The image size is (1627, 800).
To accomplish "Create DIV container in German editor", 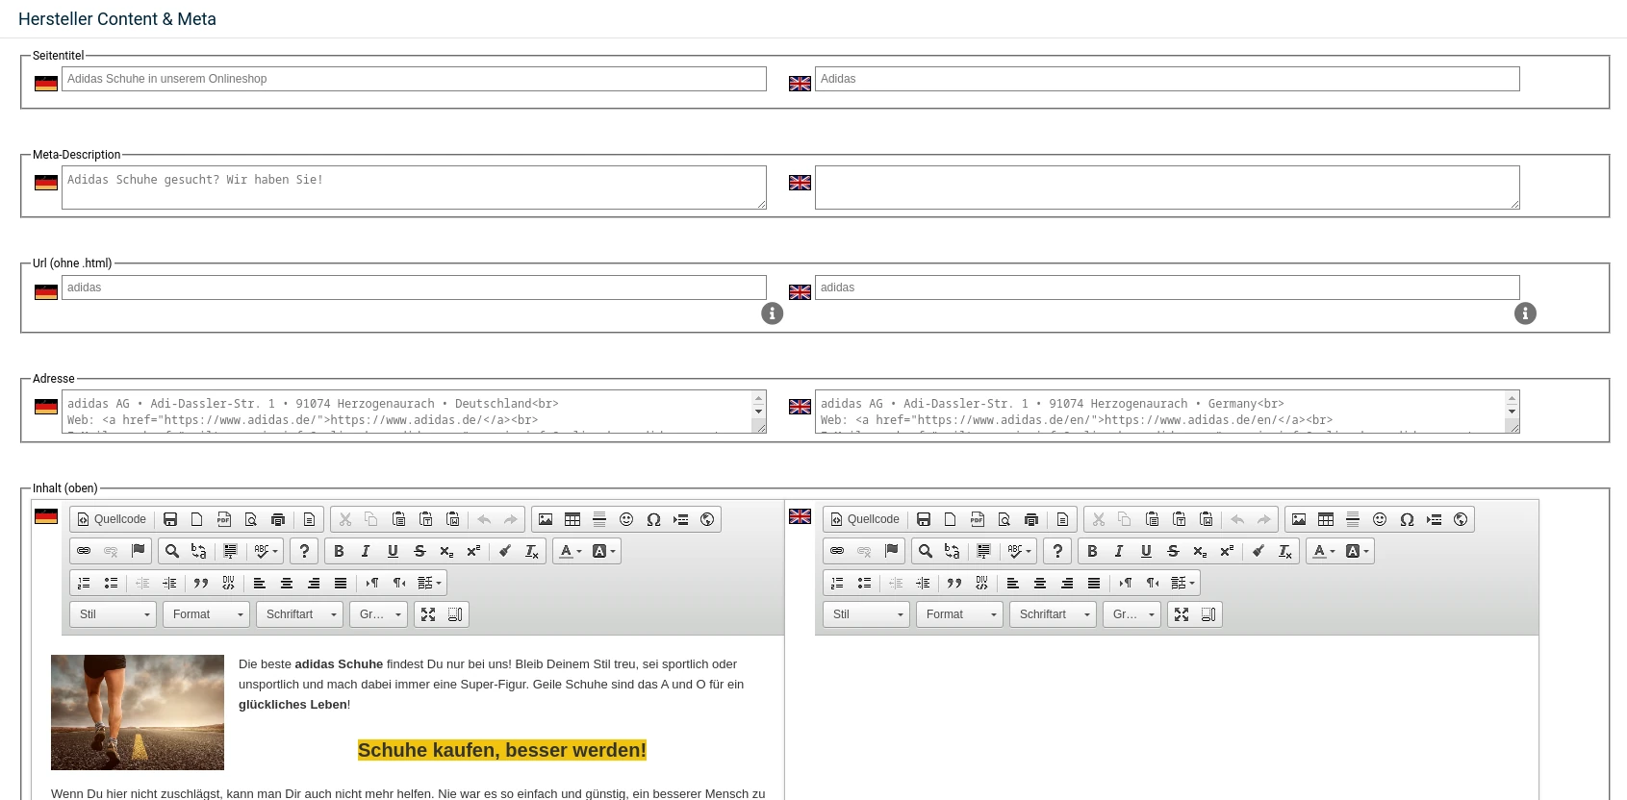I will coord(228,583).
